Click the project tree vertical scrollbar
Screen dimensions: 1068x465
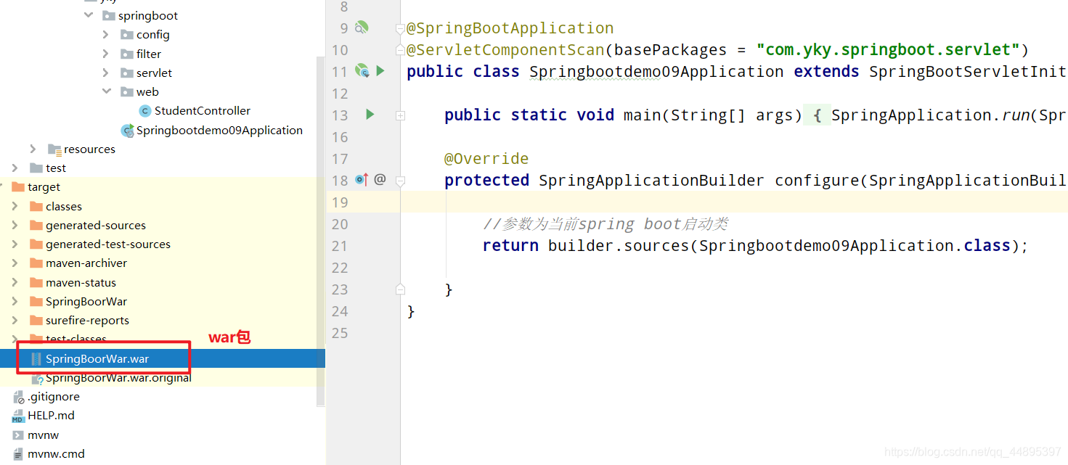point(321,232)
